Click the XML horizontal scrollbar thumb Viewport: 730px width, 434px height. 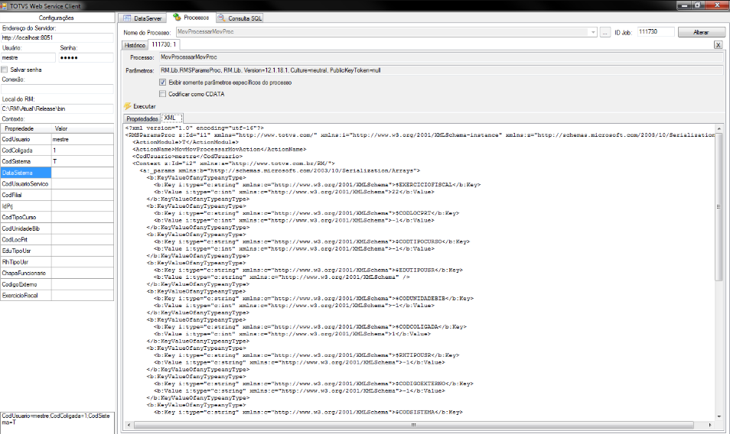tap(413, 425)
